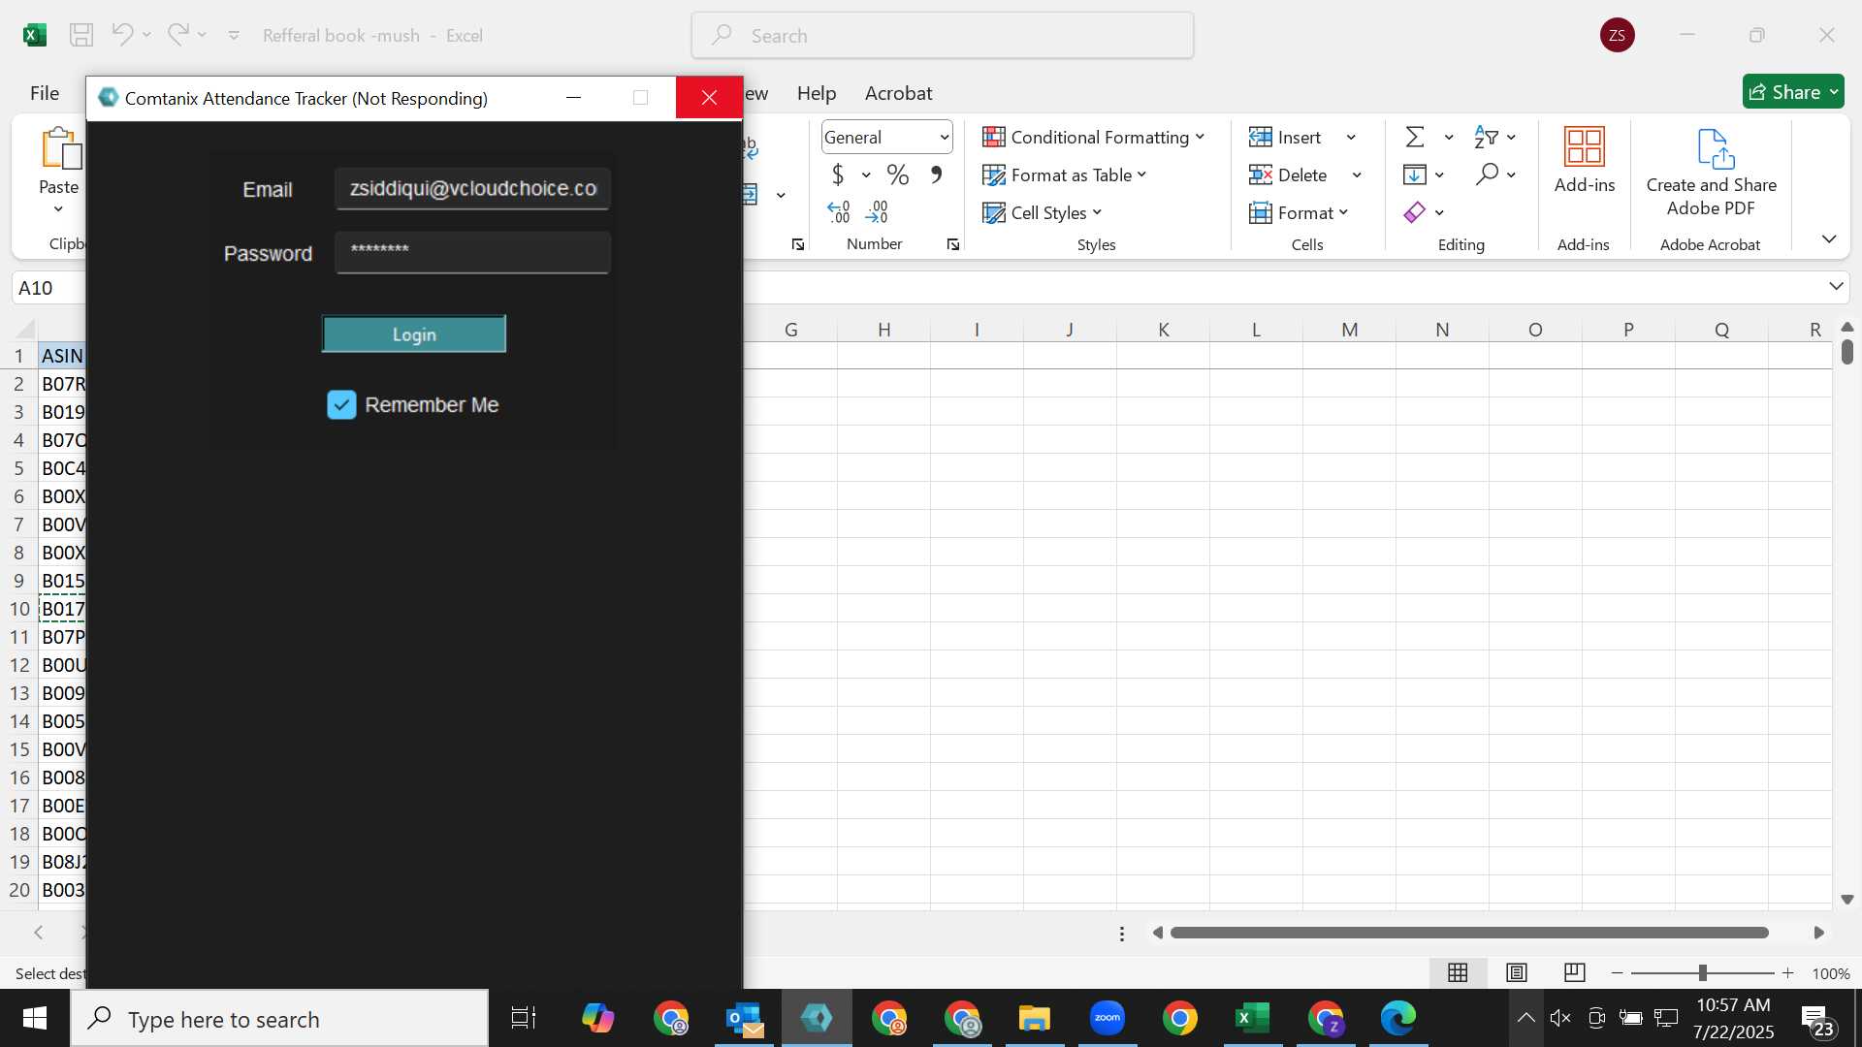Click the Windows taskbar search box

[279, 1019]
